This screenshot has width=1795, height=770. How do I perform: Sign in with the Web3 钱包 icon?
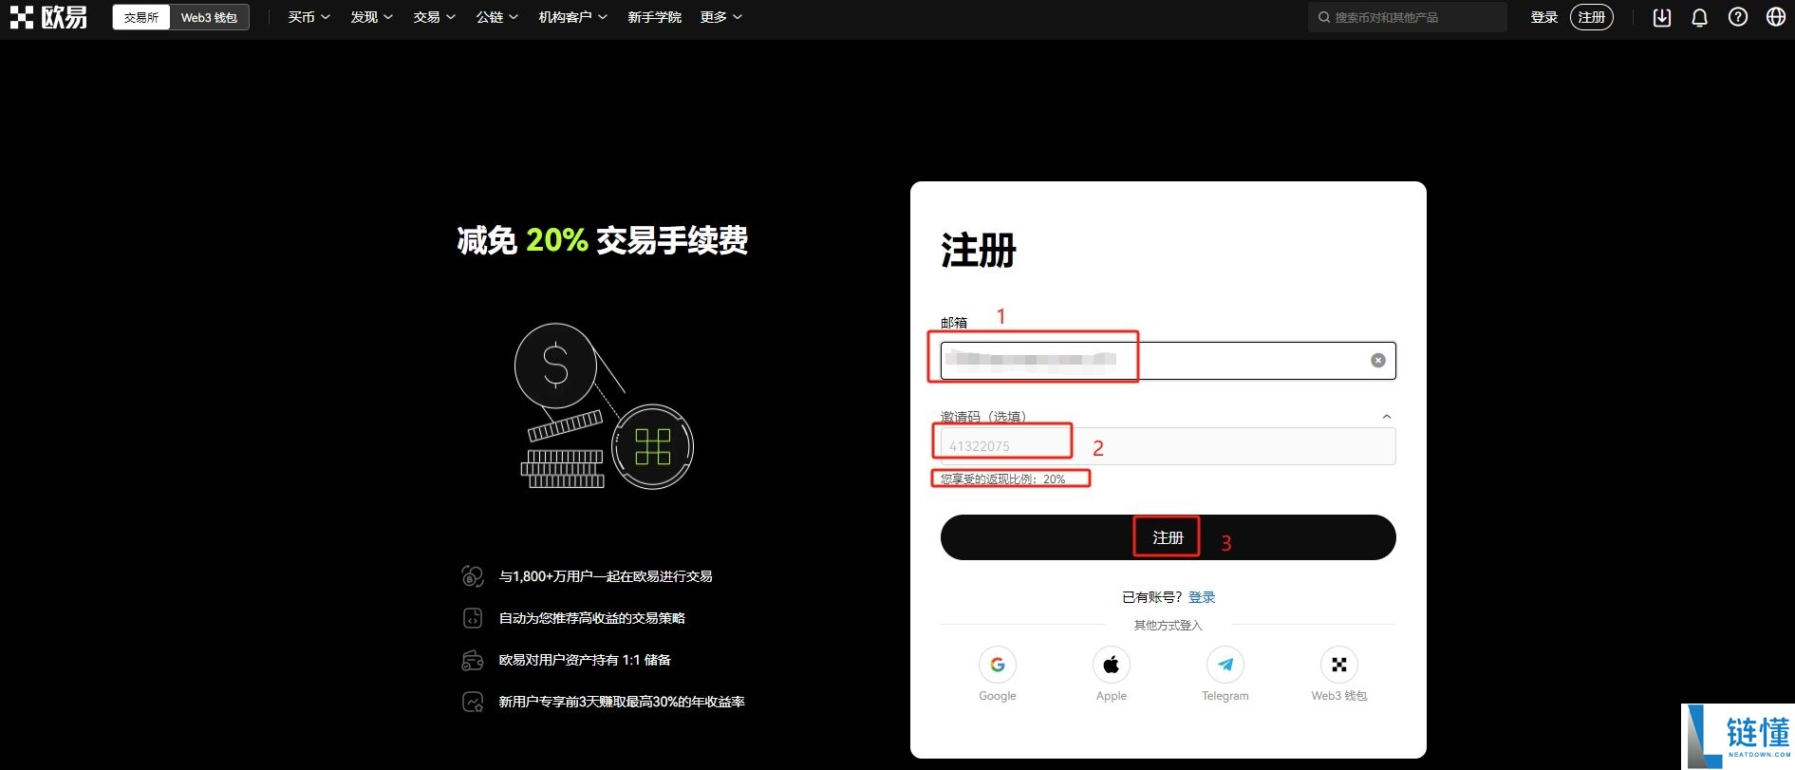coord(1338,665)
